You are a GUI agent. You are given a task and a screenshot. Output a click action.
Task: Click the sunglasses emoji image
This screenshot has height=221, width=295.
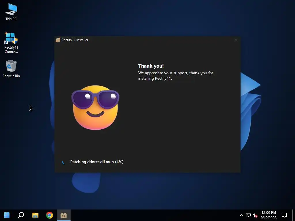tap(95, 108)
